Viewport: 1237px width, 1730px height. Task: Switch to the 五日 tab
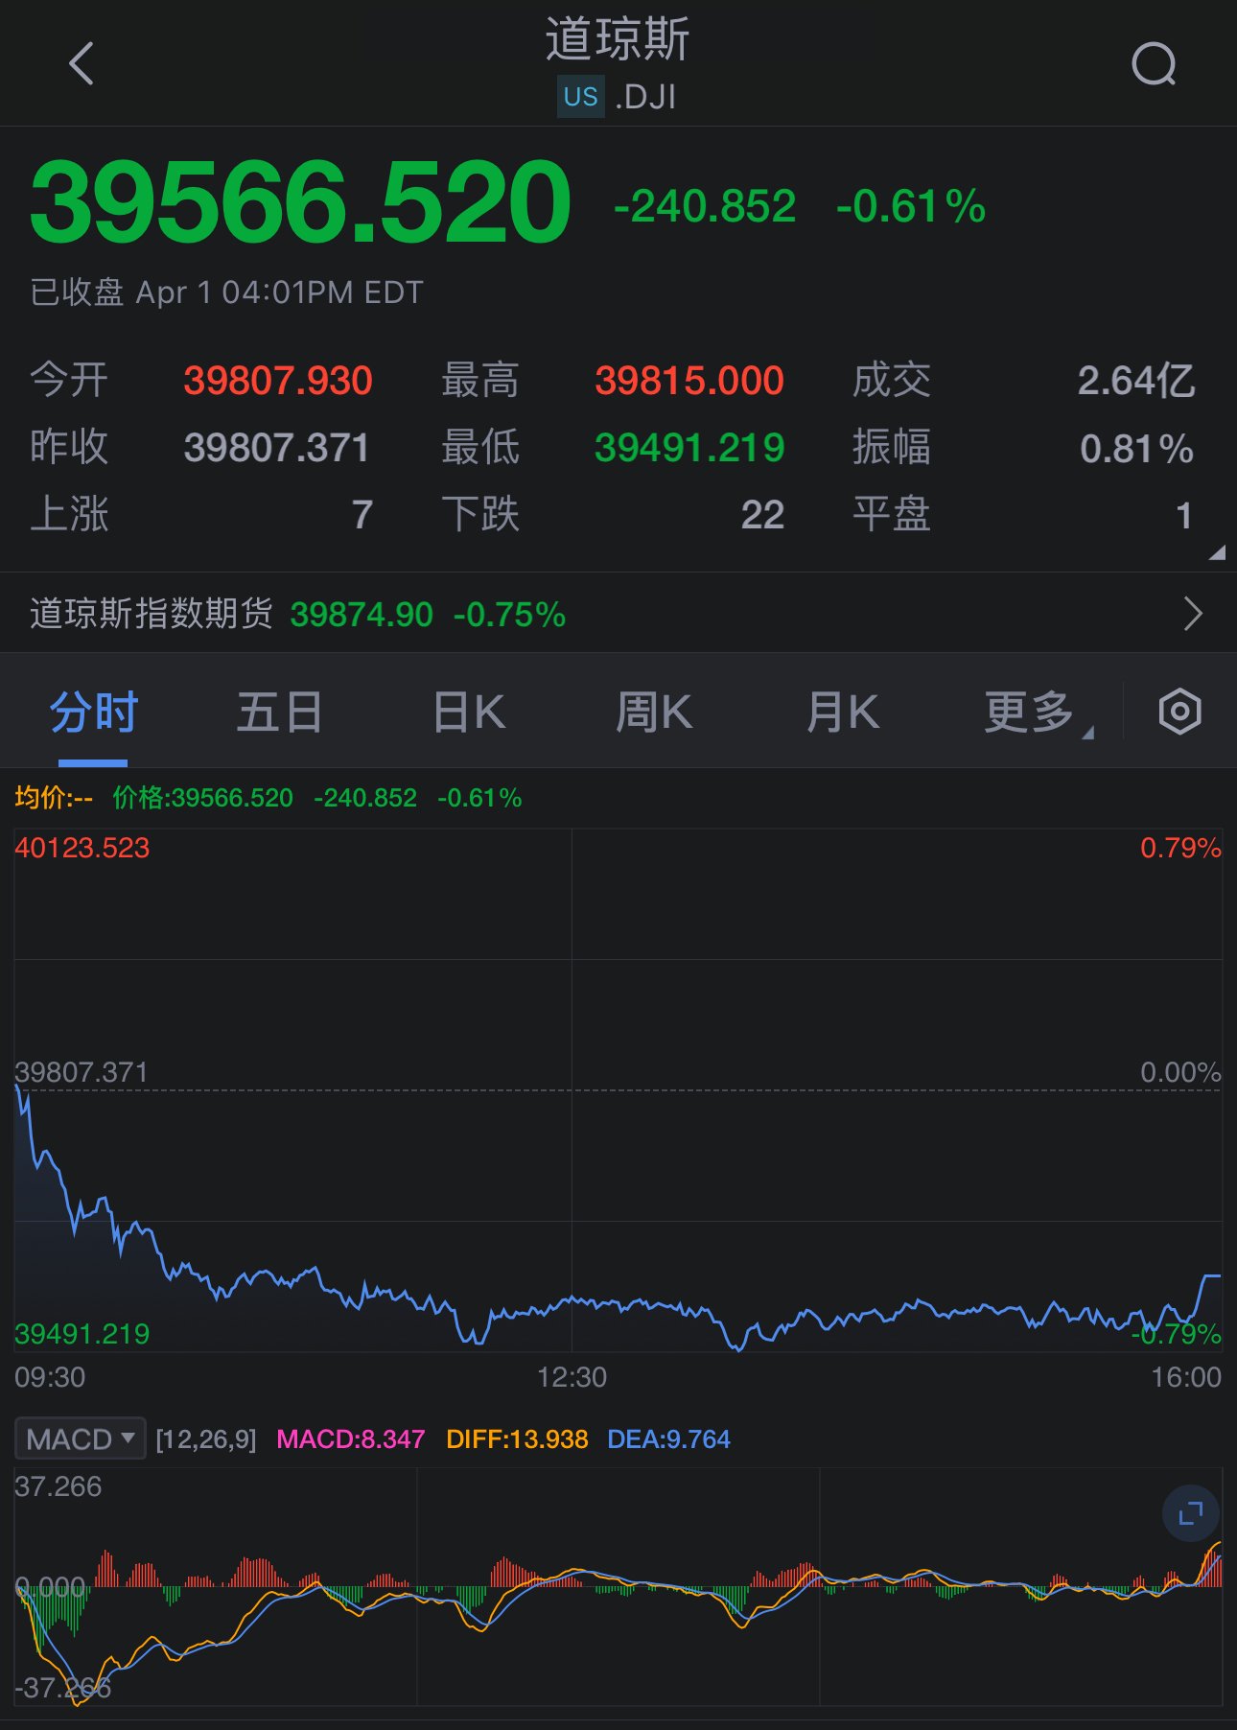point(279,713)
